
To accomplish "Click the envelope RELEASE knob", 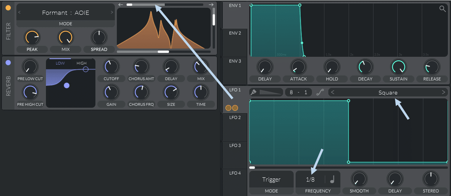I will [x=432, y=67].
